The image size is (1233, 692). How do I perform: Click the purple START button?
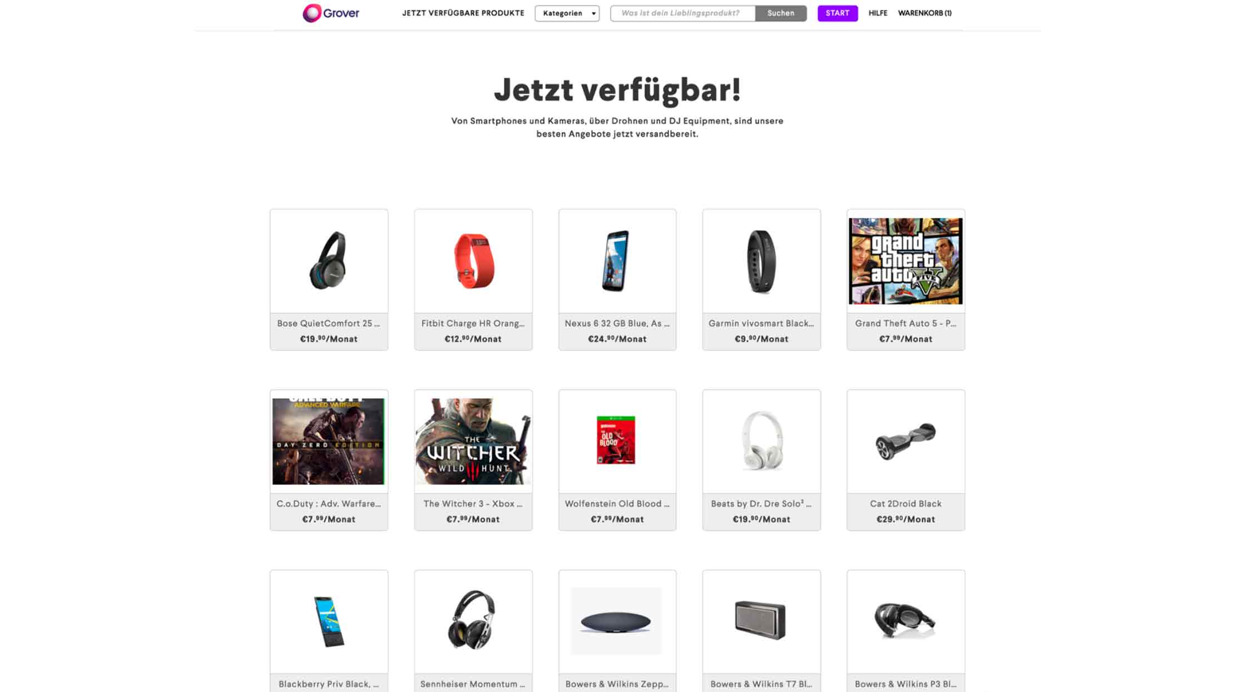coord(838,13)
